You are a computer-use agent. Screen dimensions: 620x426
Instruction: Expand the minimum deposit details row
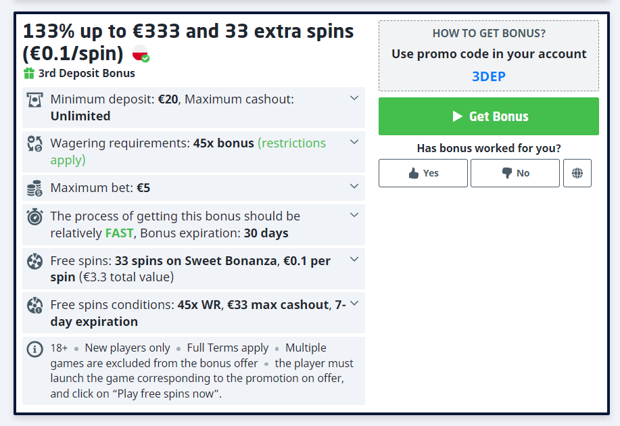(354, 99)
